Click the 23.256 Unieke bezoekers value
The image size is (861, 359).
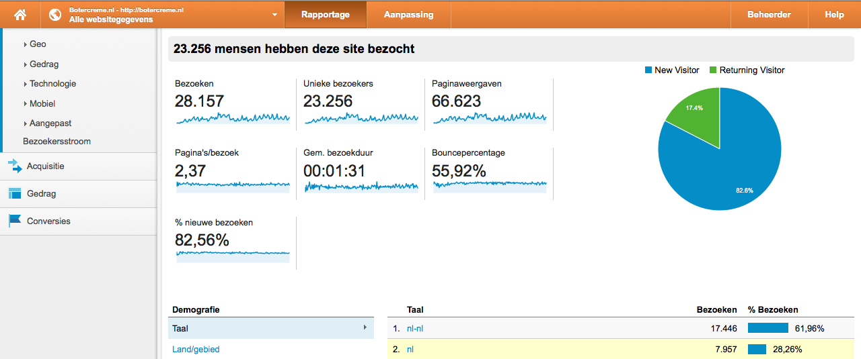point(328,101)
